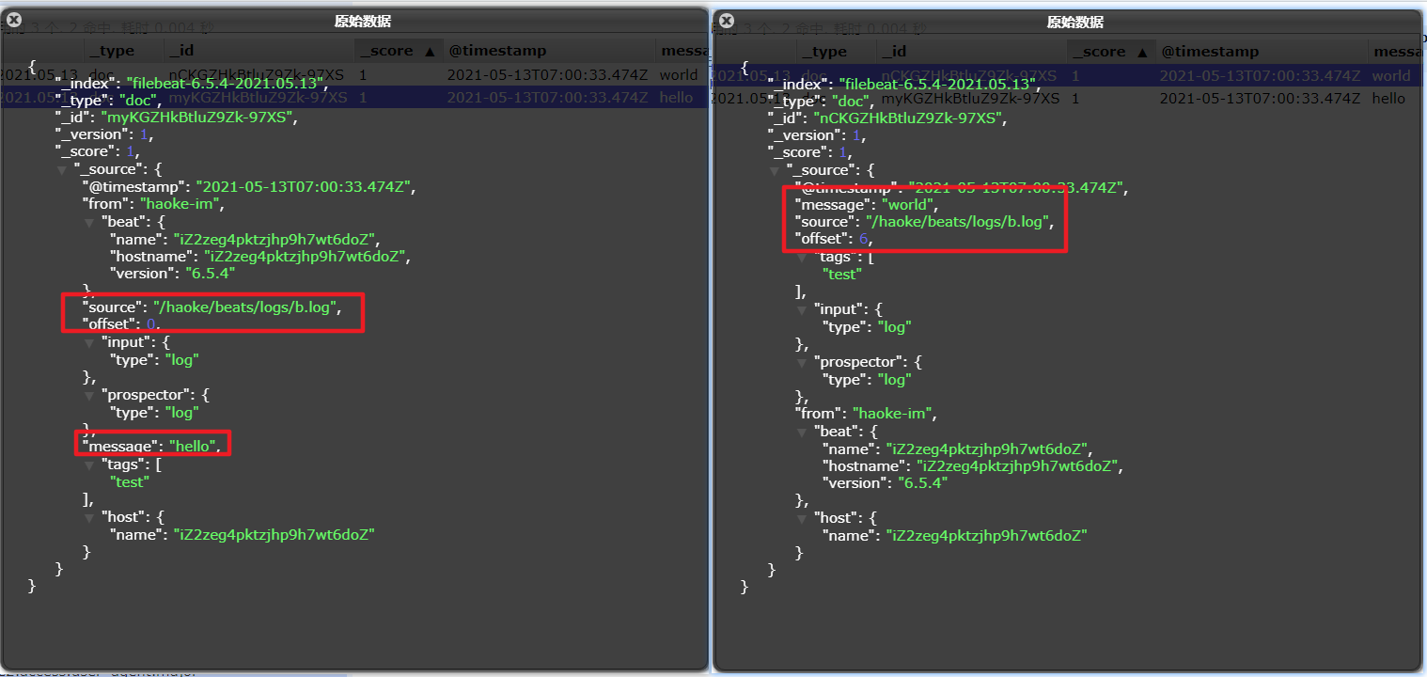Click _id nCKGZHkBtluZ9Zk-97XS line in right JSON

click(886, 118)
